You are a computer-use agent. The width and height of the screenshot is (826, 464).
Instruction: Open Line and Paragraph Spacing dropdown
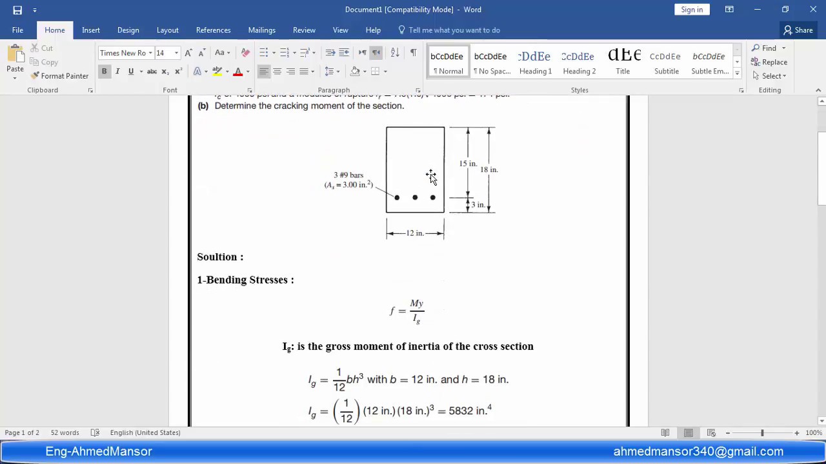pos(331,72)
